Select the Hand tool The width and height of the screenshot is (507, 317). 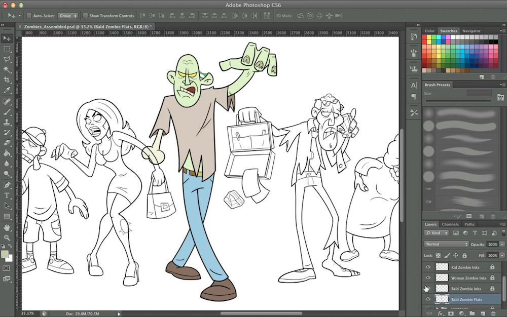tap(7, 227)
